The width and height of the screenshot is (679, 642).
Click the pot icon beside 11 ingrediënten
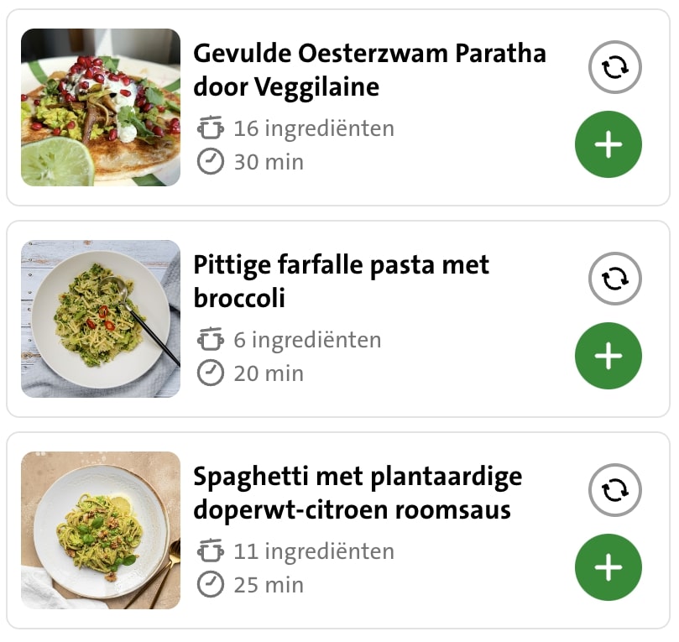211,551
